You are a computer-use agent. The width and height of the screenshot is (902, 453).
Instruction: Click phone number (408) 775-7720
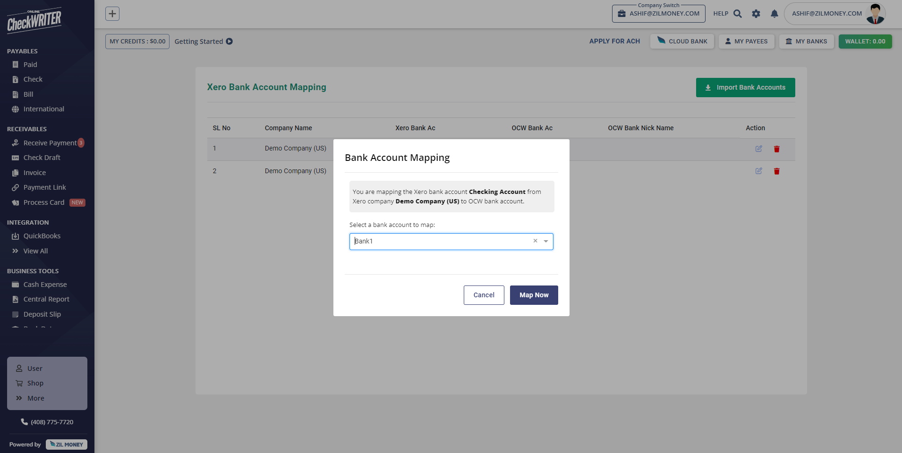[x=47, y=422]
